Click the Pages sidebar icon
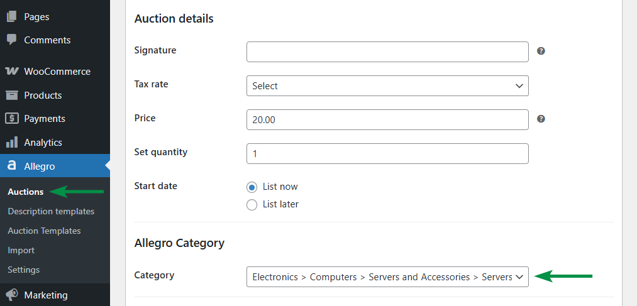Image resolution: width=637 pixels, height=306 pixels. coord(12,16)
